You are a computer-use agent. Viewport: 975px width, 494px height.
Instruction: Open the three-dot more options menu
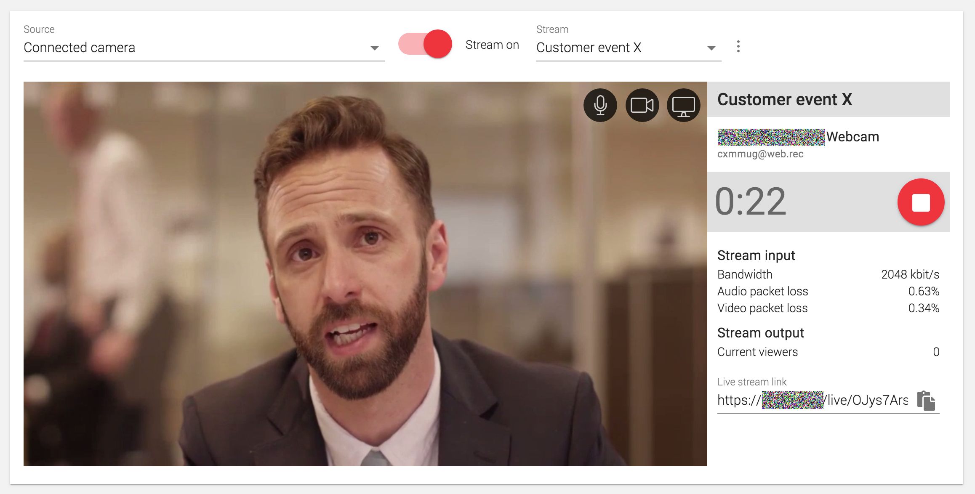[738, 46]
